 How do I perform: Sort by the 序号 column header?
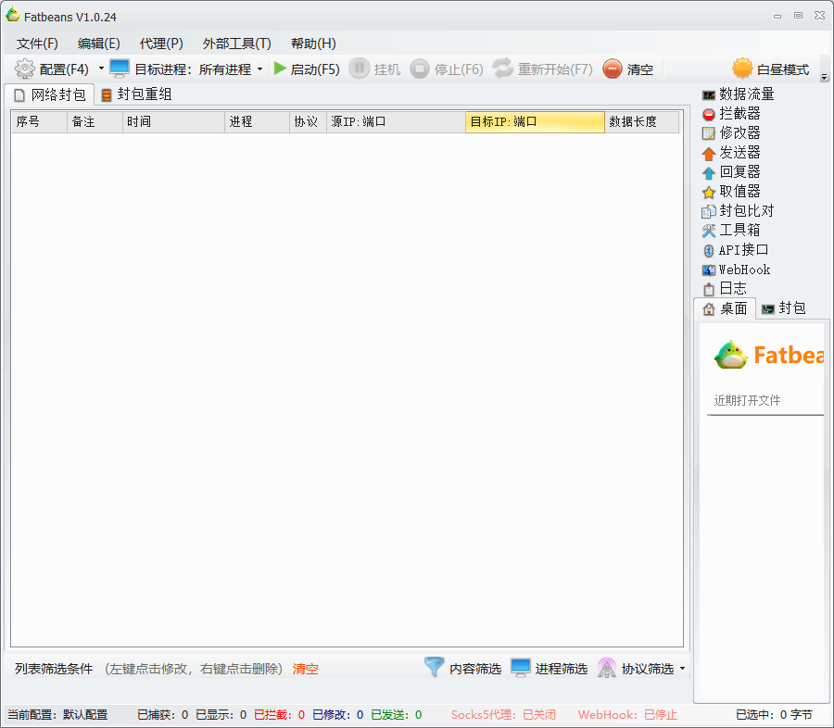click(x=39, y=121)
